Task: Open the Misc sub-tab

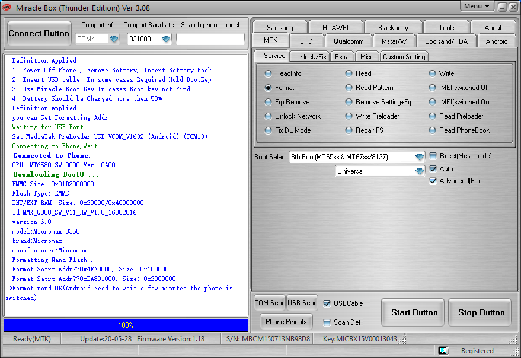Action: coord(367,56)
